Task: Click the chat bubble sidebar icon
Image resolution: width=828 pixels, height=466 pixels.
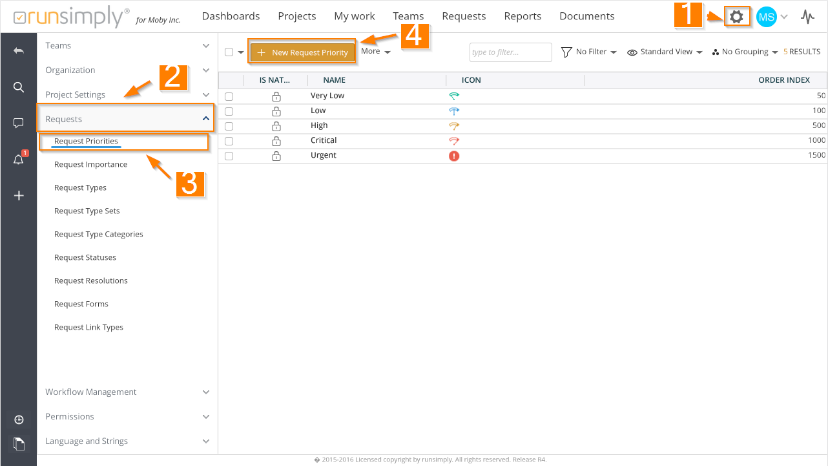Action: pos(19,123)
